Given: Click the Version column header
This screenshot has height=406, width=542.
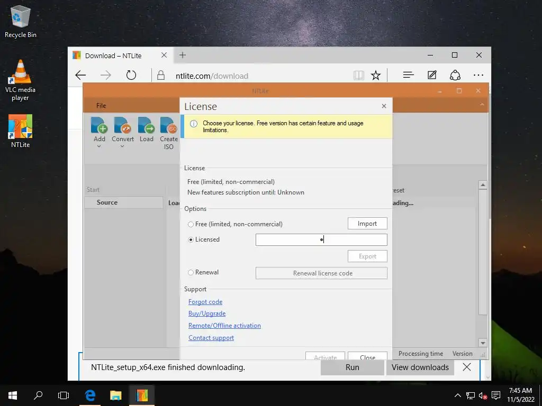Looking at the screenshot, I should [462, 354].
